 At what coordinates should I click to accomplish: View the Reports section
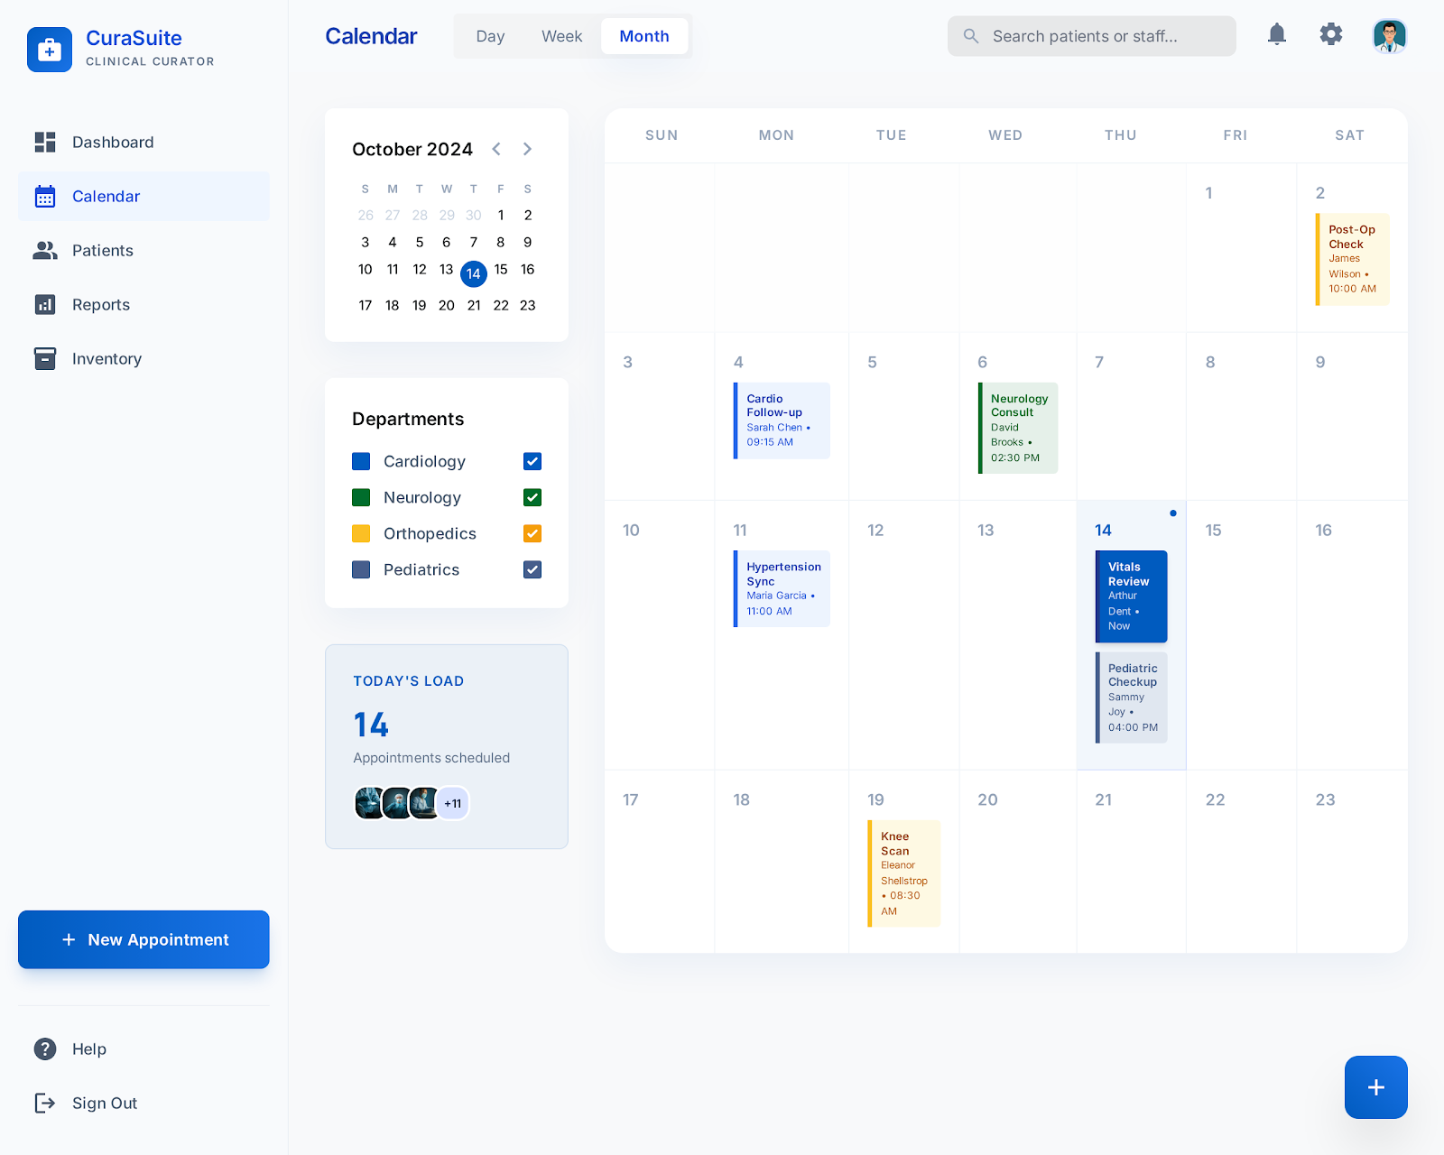tap(100, 304)
